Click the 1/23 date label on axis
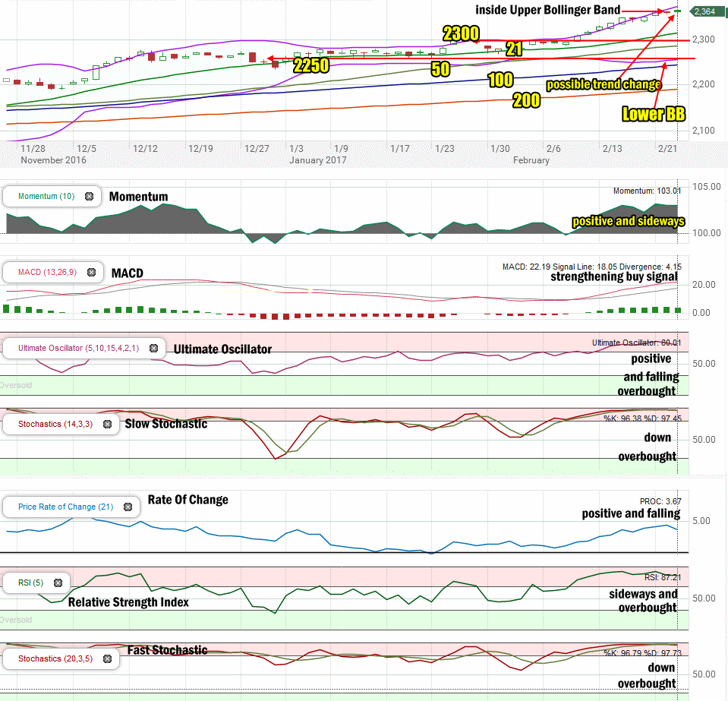 point(444,149)
